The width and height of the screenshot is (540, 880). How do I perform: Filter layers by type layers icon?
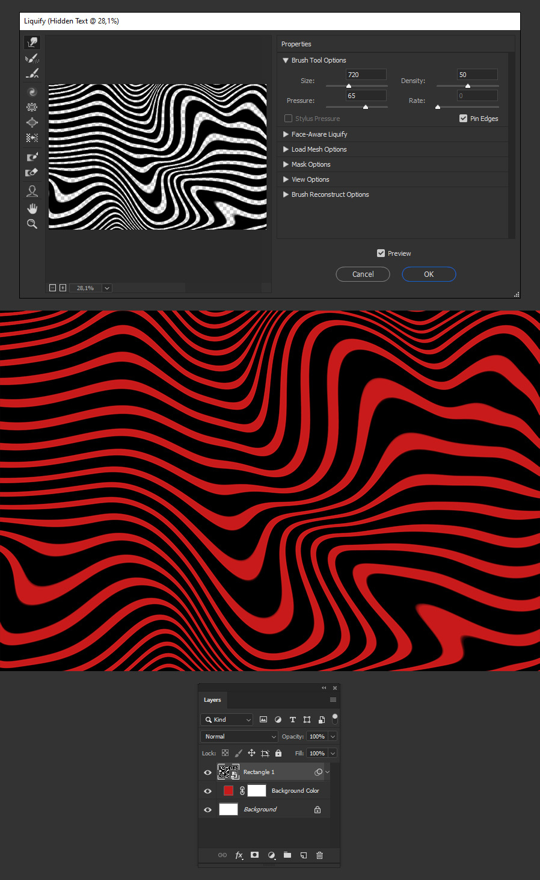[293, 719]
